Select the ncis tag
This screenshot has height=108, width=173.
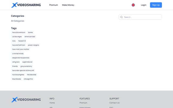(14, 41)
